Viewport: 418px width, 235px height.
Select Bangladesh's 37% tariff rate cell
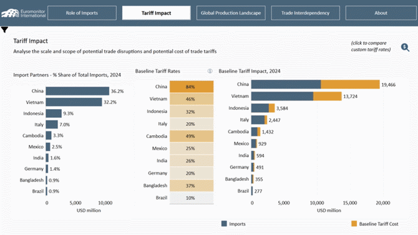pyautogui.click(x=192, y=185)
